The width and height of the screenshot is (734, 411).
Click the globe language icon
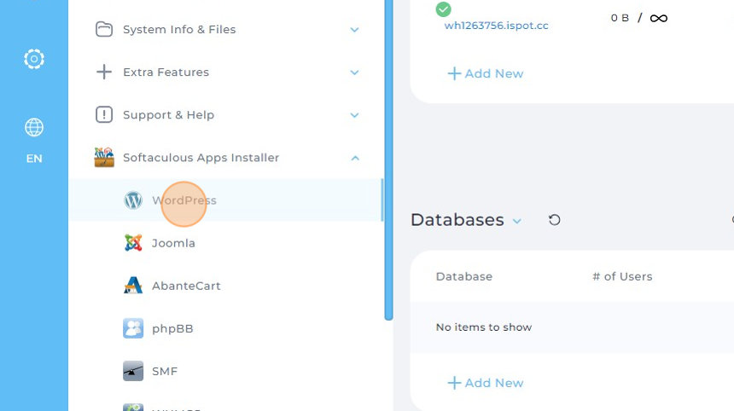click(33, 127)
